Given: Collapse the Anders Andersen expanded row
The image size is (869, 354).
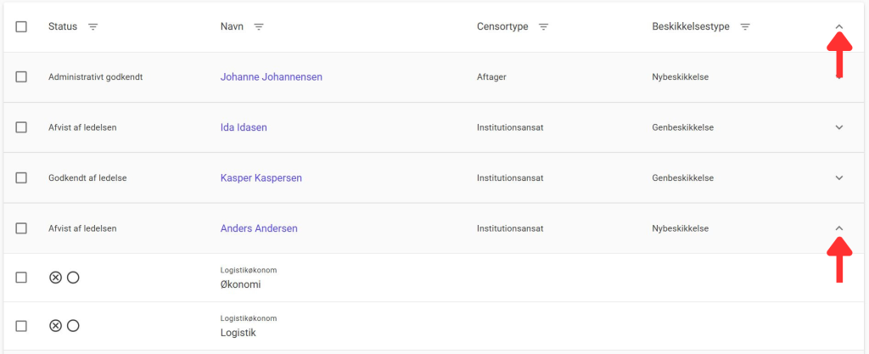Looking at the screenshot, I should pos(839,228).
